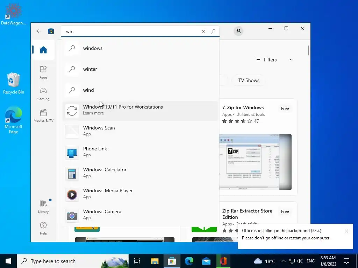Open the user profile account icon
Viewport: 358px width, 268px height.
[x=238, y=31]
